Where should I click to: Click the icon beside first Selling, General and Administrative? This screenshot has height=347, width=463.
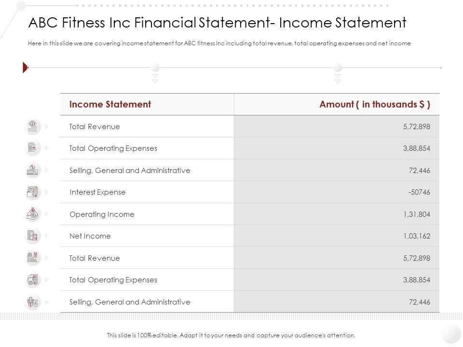click(32, 170)
